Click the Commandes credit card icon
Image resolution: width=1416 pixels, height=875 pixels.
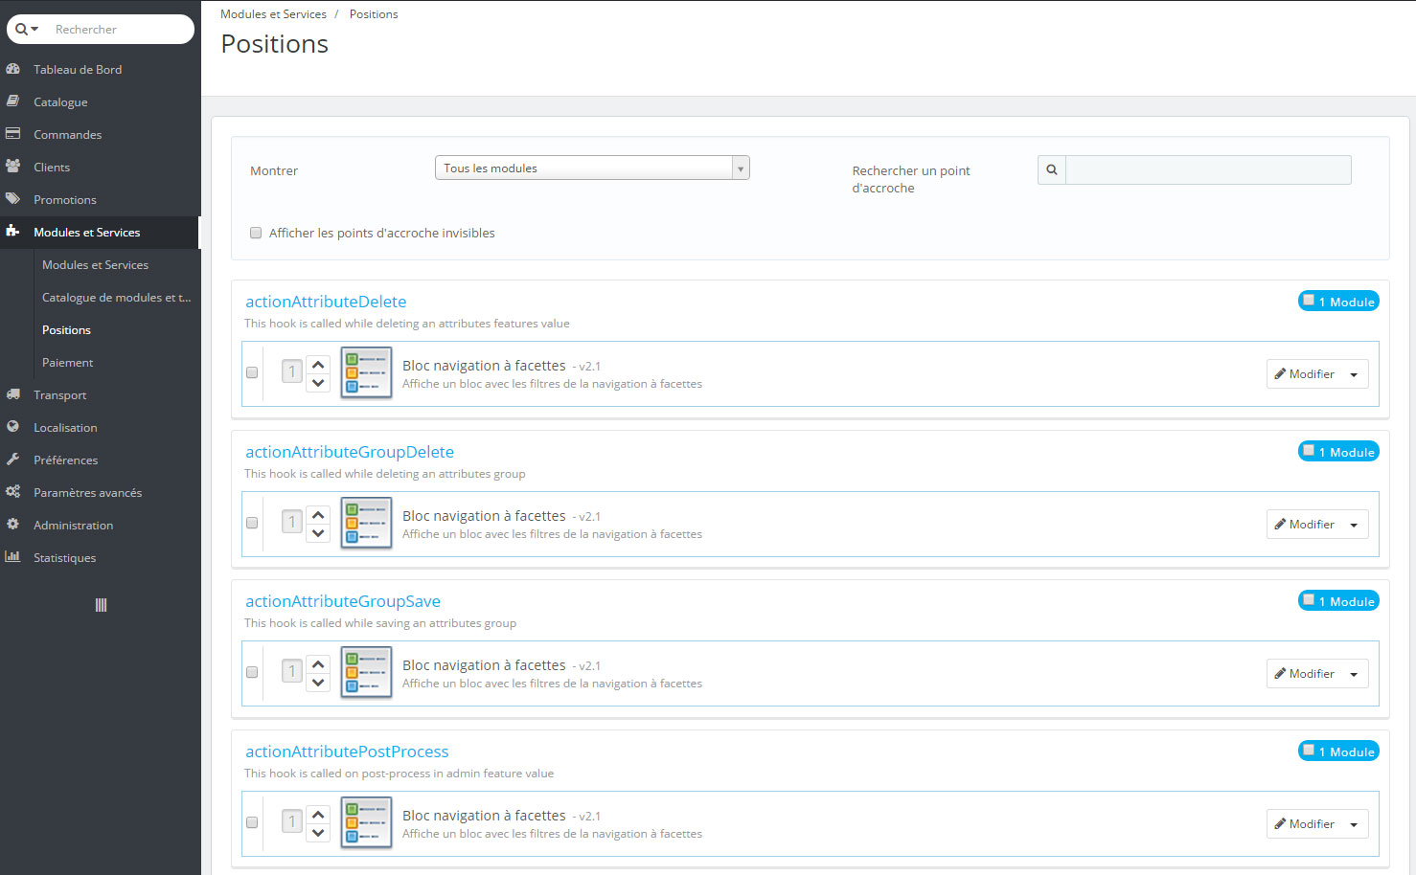[13, 134]
